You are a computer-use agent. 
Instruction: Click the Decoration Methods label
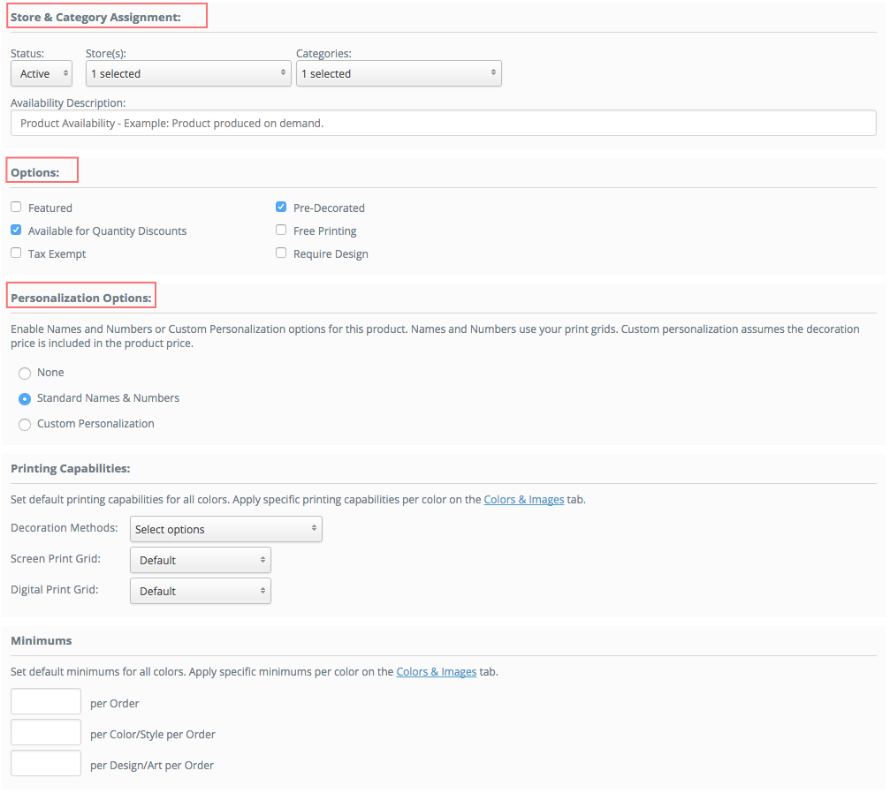(x=65, y=527)
